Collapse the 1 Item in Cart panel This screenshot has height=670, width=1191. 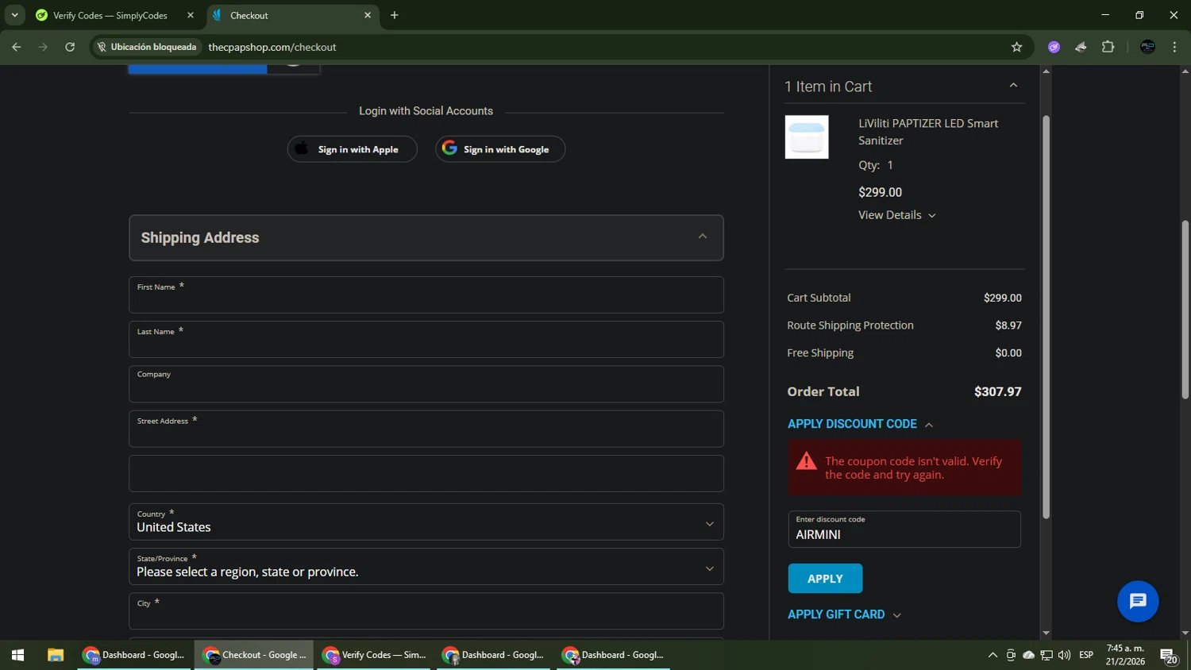coord(1013,86)
